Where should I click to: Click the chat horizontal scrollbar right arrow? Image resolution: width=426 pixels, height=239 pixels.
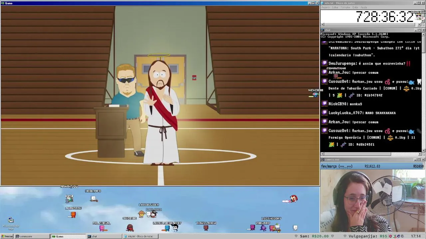coord(420,154)
